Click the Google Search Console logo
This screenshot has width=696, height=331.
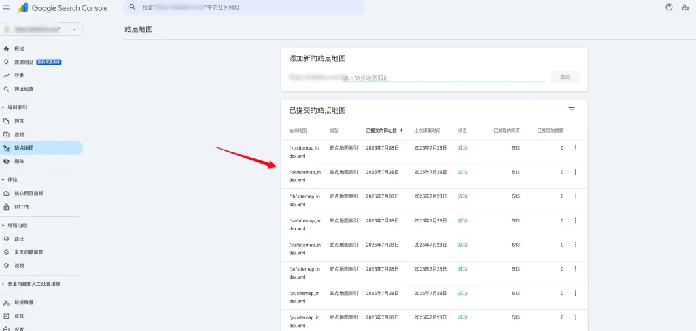tap(63, 7)
